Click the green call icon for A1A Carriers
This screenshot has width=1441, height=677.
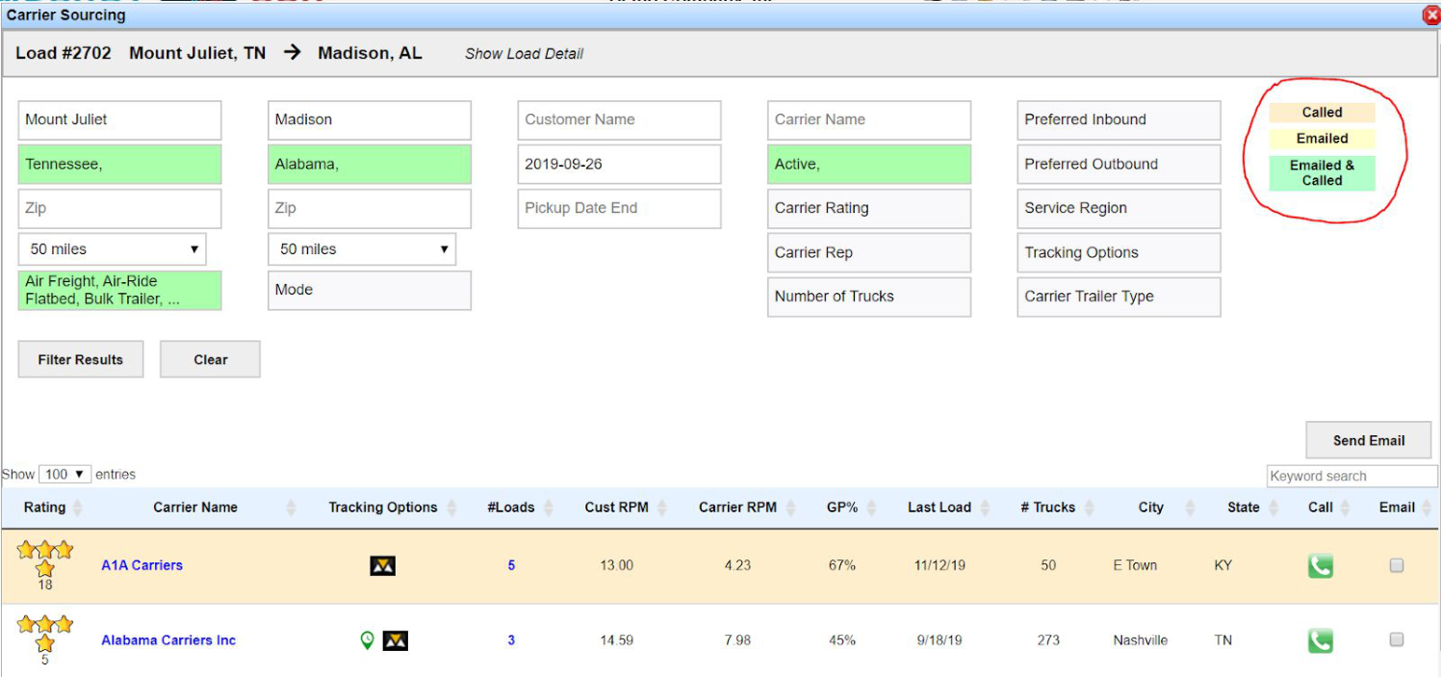(1320, 565)
